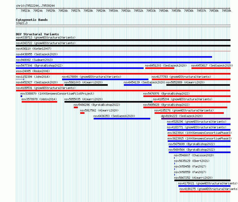Click the small red bar under nsv5917562
Screen dimensions: 238x202
(x=82, y=113)
